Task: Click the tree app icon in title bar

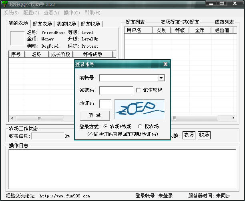Action: pos(5,4)
